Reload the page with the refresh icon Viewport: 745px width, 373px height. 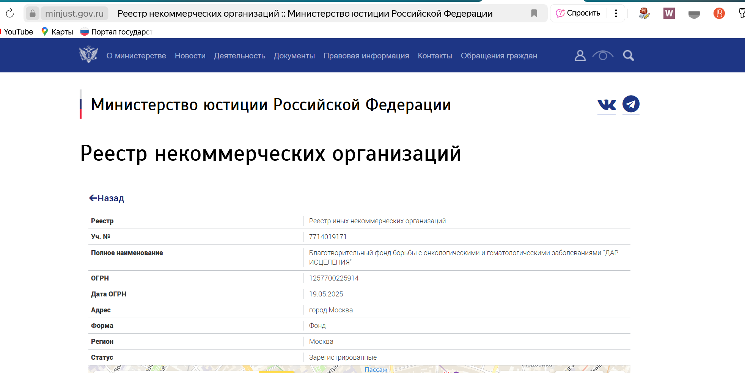click(x=10, y=13)
